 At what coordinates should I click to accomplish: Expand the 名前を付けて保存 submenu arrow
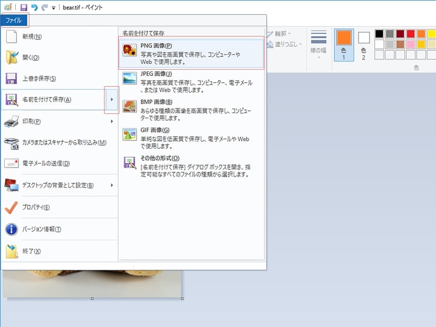(x=112, y=100)
